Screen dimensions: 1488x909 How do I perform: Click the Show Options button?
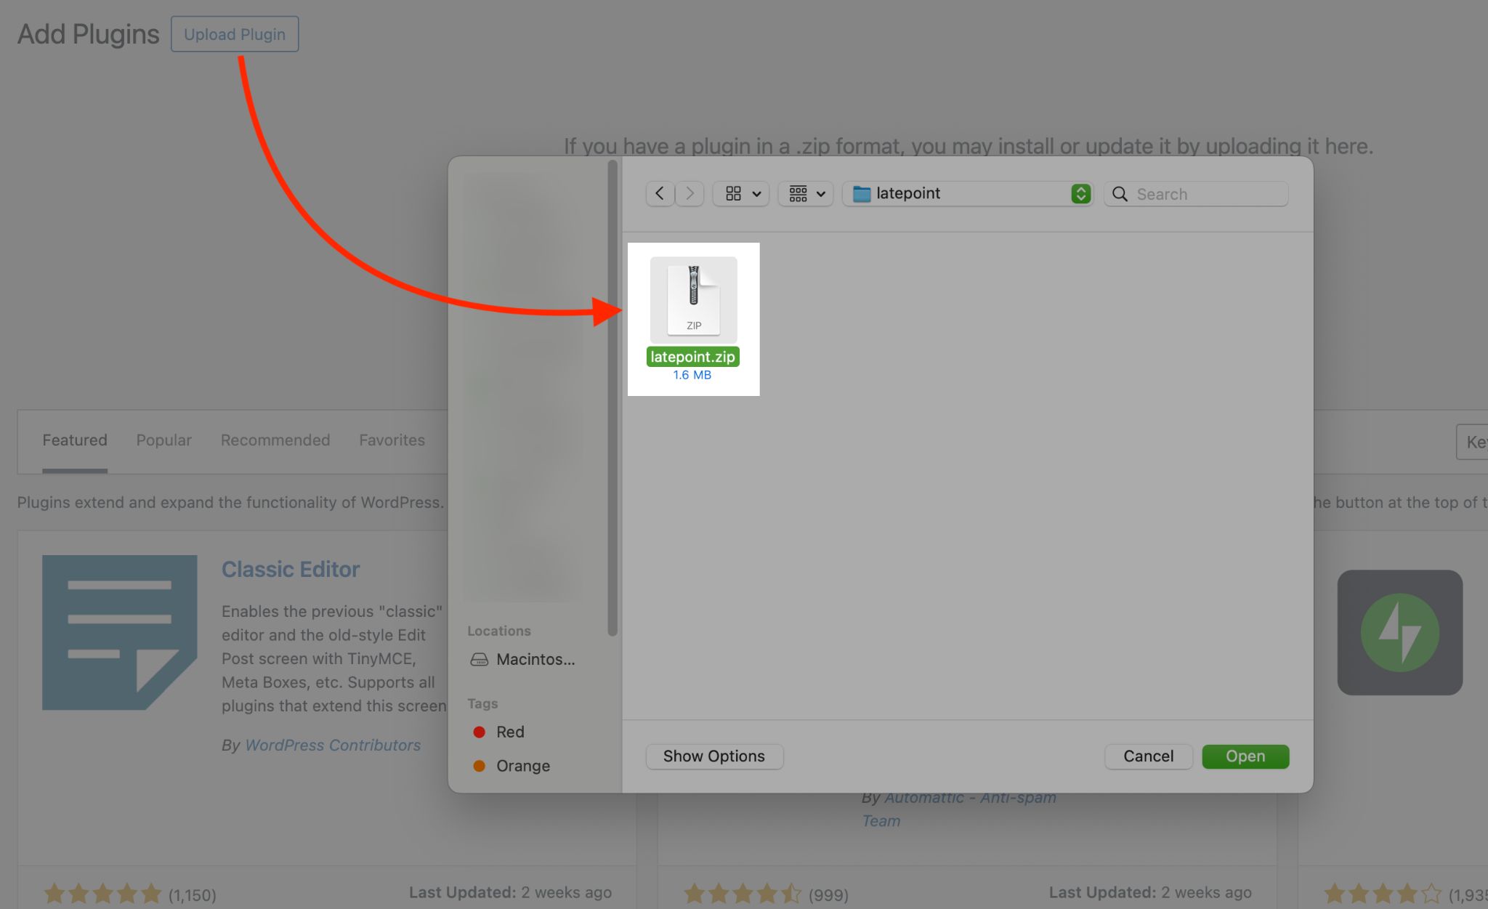(714, 756)
